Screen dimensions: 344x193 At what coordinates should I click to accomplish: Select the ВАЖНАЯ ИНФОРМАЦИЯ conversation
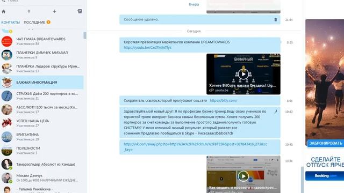tap(42, 82)
